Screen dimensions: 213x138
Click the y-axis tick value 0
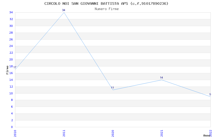(12, 127)
